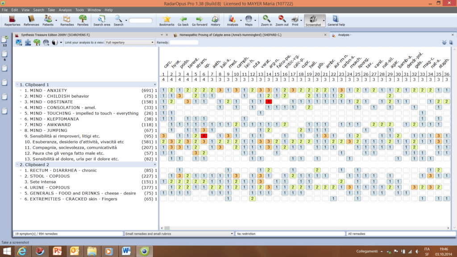
Task: Click the Remedy input field
Action: point(184,42)
